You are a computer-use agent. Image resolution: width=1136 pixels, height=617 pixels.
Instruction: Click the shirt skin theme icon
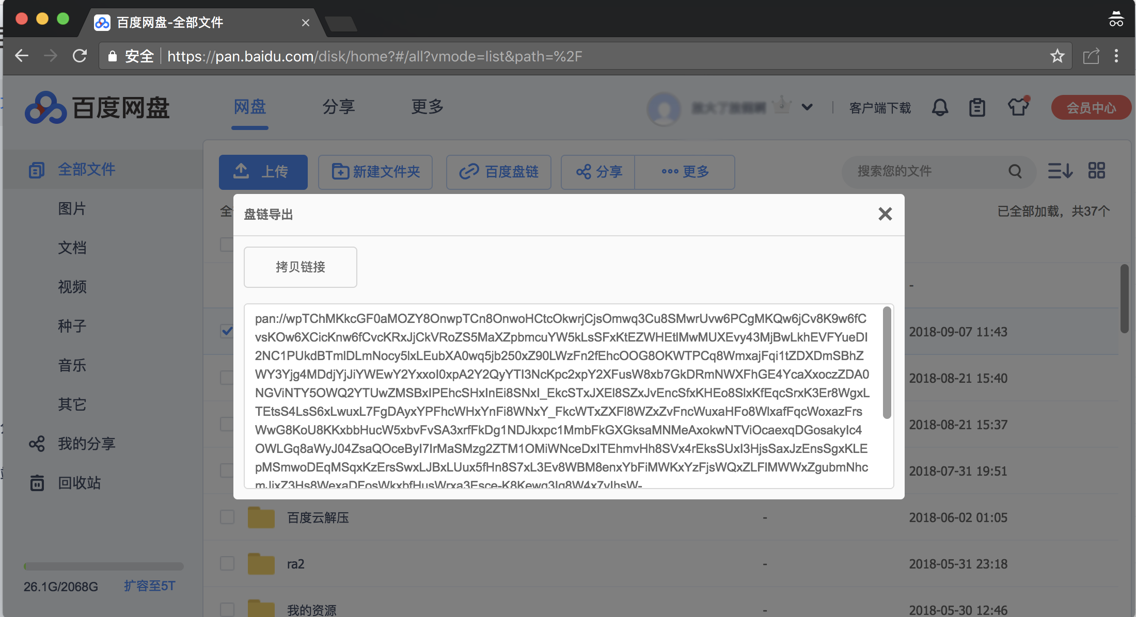click(1018, 107)
